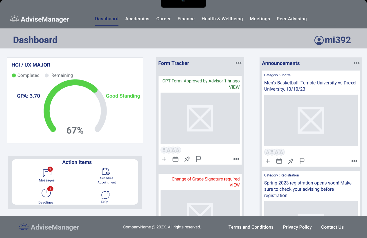
Task: Open more options on Men's Basketball card
Action: pos(354,161)
